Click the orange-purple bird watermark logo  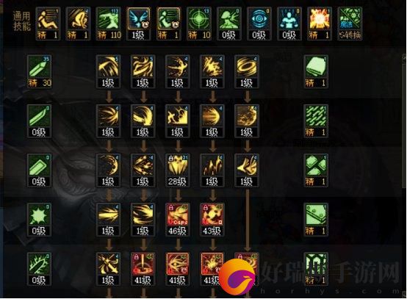[x=237, y=277]
